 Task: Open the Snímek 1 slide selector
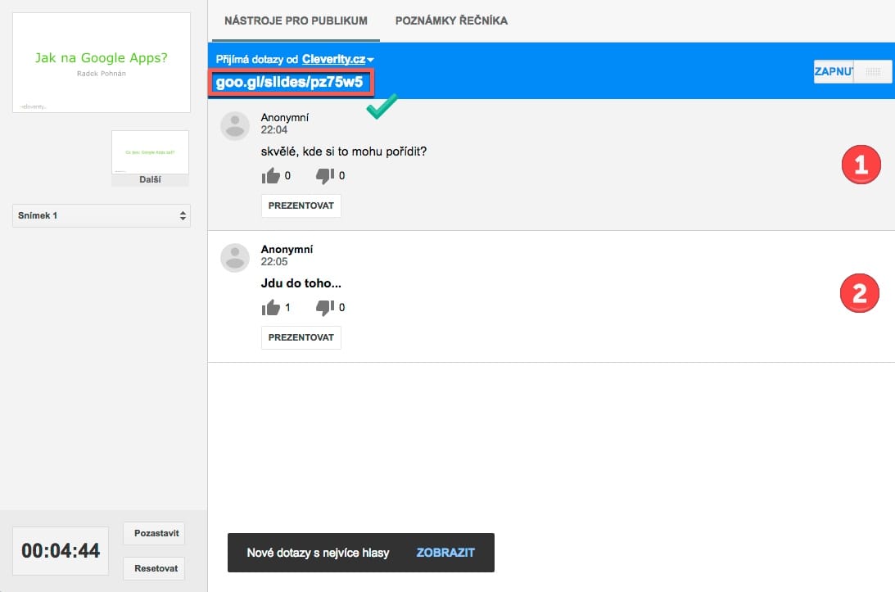coord(101,216)
